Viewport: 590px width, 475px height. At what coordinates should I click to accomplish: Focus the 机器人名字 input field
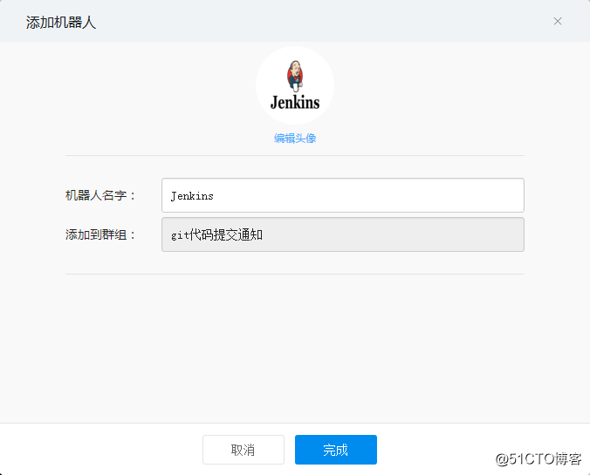click(x=343, y=195)
